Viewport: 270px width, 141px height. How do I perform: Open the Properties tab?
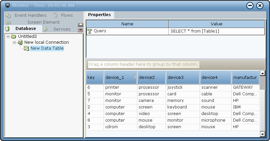pyautogui.click(x=99, y=15)
